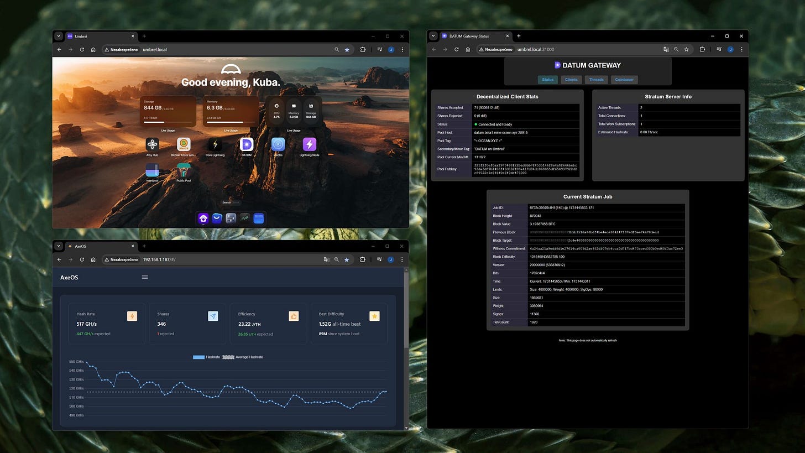This screenshot has width=805, height=453.
Task: Toggle the Average Hashrate legend series
Action: 242,357
